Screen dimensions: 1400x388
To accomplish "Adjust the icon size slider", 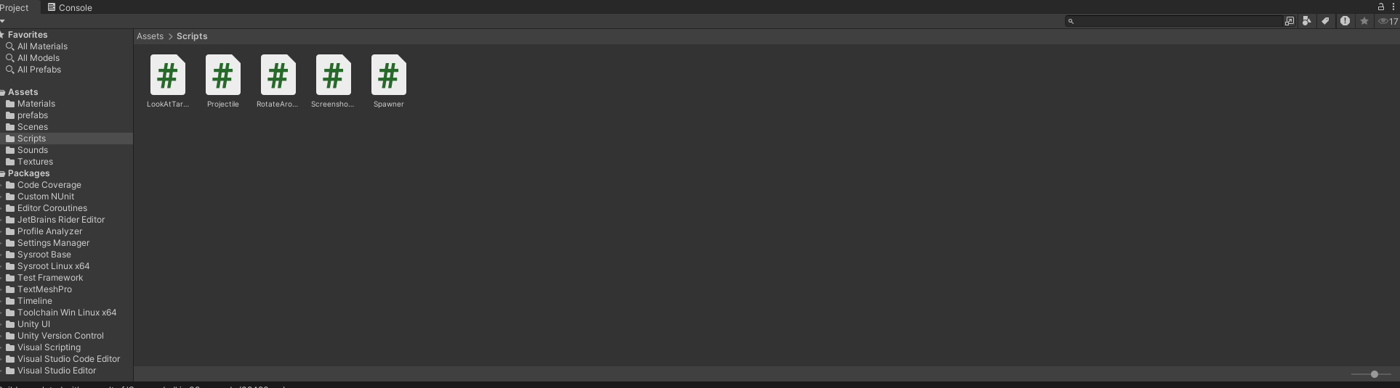I will (1372, 374).
